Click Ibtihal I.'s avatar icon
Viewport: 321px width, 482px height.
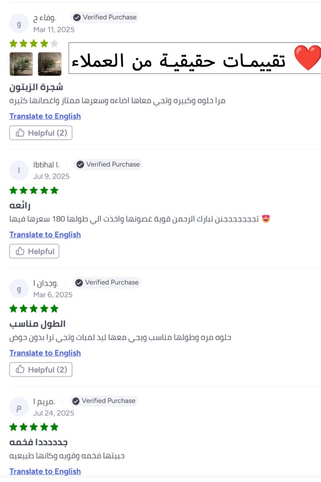(x=19, y=170)
